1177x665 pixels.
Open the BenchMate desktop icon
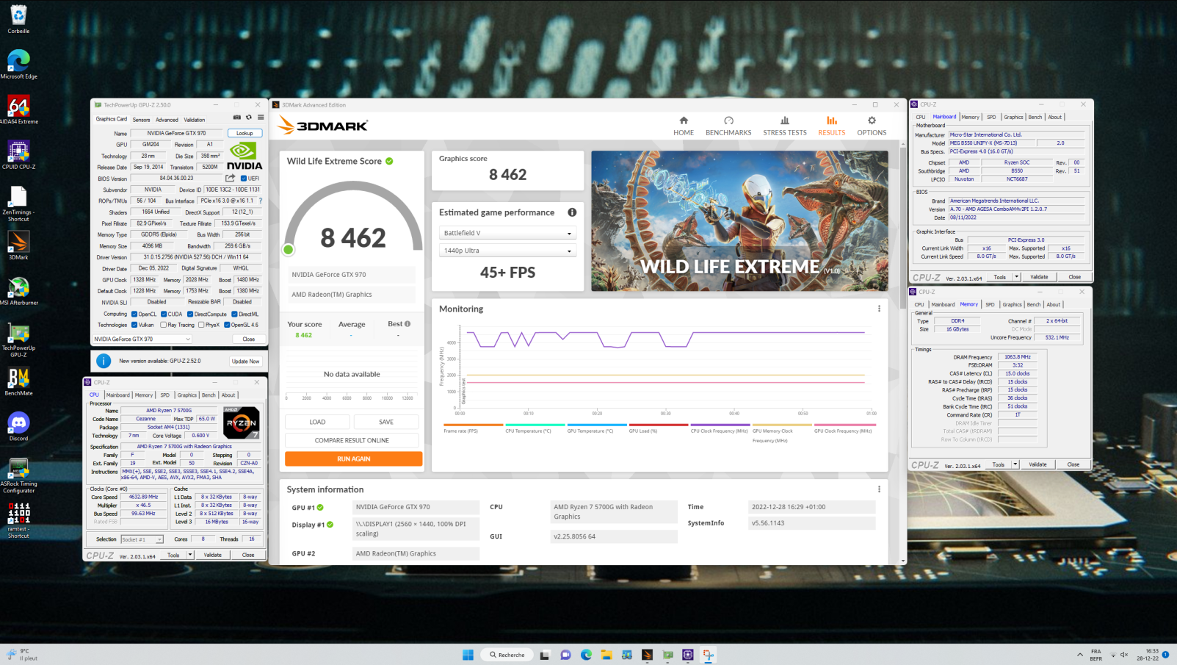point(18,381)
